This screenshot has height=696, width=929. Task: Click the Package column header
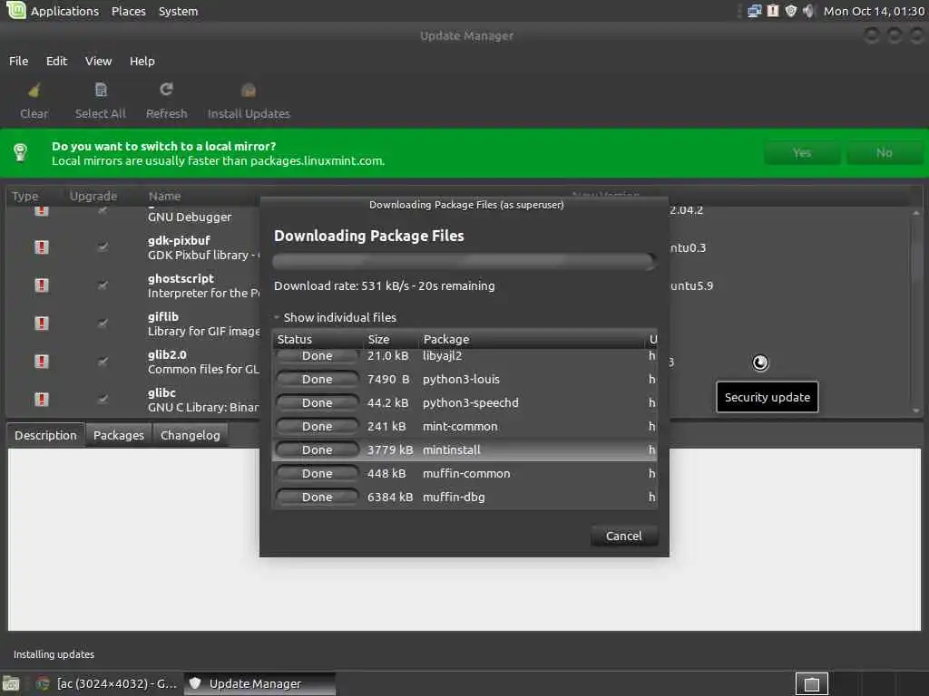click(x=533, y=339)
